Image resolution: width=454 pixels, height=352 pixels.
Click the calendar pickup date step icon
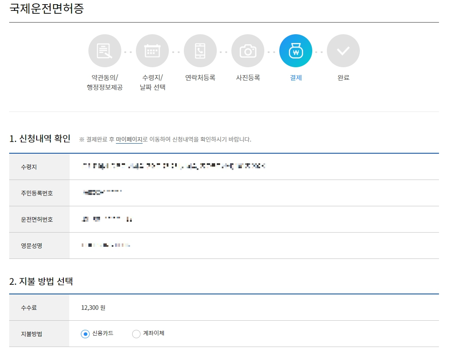(152, 51)
